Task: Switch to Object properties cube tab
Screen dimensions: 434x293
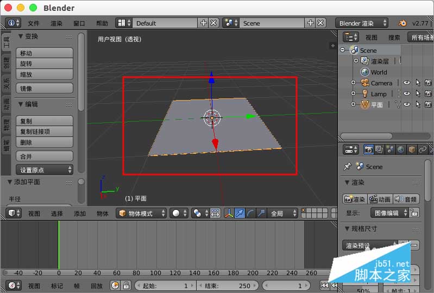Action: (x=412, y=150)
